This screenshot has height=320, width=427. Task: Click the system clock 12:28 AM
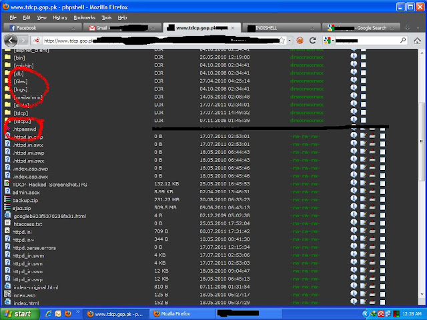[412, 314]
